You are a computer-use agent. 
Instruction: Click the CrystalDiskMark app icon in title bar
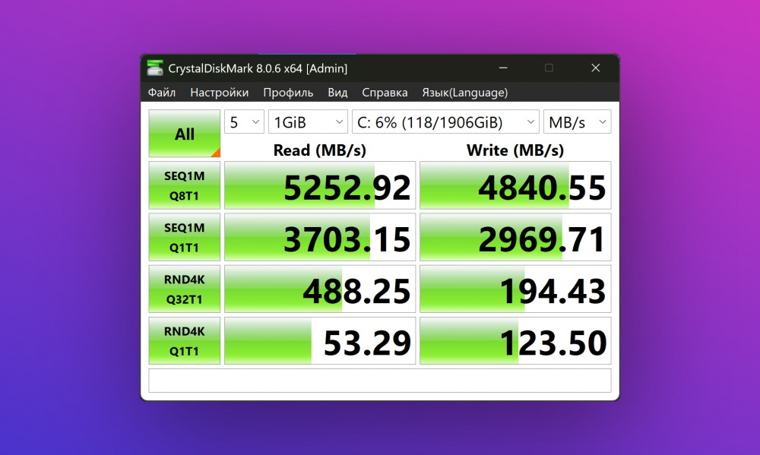click(155, 68)
